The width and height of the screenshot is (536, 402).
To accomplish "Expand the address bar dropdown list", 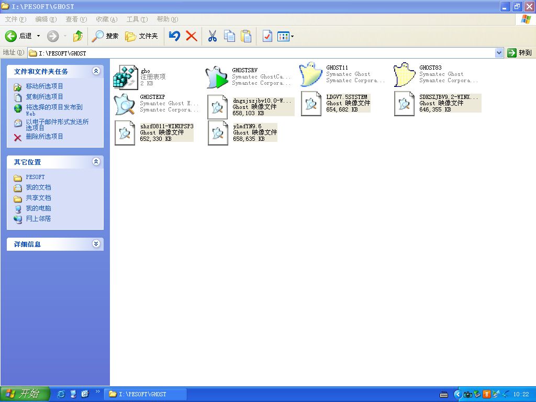I will tap(499, 53).
